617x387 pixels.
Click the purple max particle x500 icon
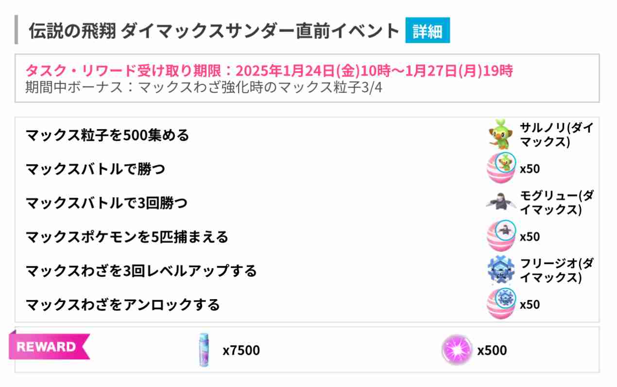coord(457,350)
